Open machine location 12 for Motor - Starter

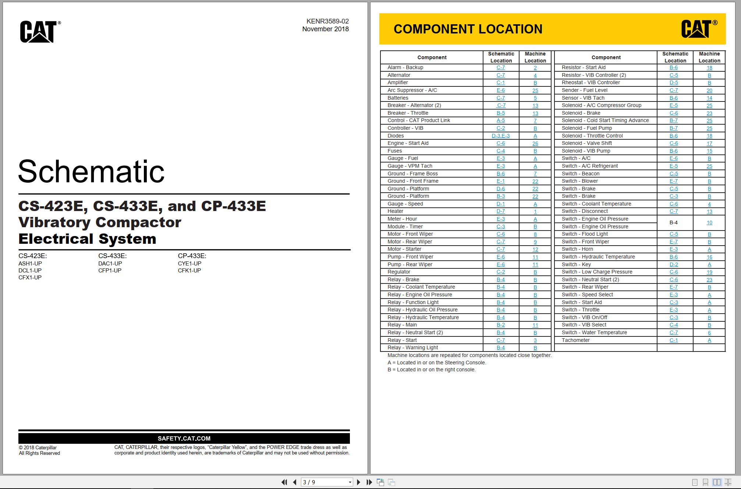tap(535, 249)
